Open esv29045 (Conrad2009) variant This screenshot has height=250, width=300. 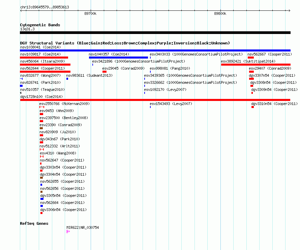[x=123, y=68]
